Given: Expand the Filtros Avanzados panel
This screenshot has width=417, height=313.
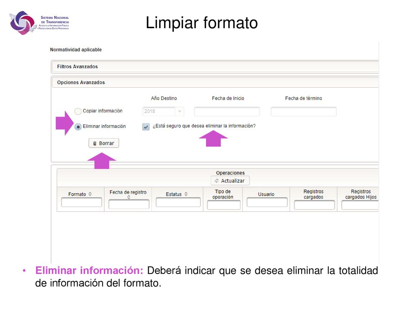Looking at the screenshot, I should [215, 66].
